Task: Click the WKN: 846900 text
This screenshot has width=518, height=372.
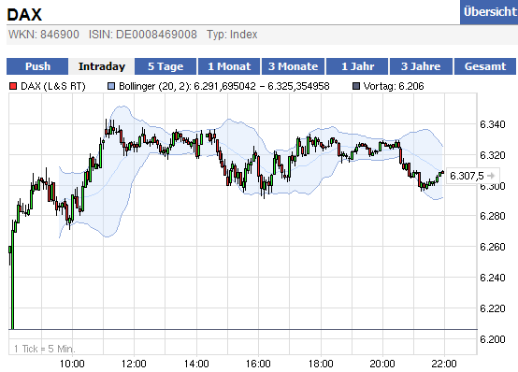Action: [44, 35]
